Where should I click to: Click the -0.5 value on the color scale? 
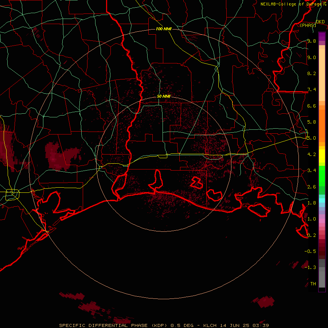(310, 251)
